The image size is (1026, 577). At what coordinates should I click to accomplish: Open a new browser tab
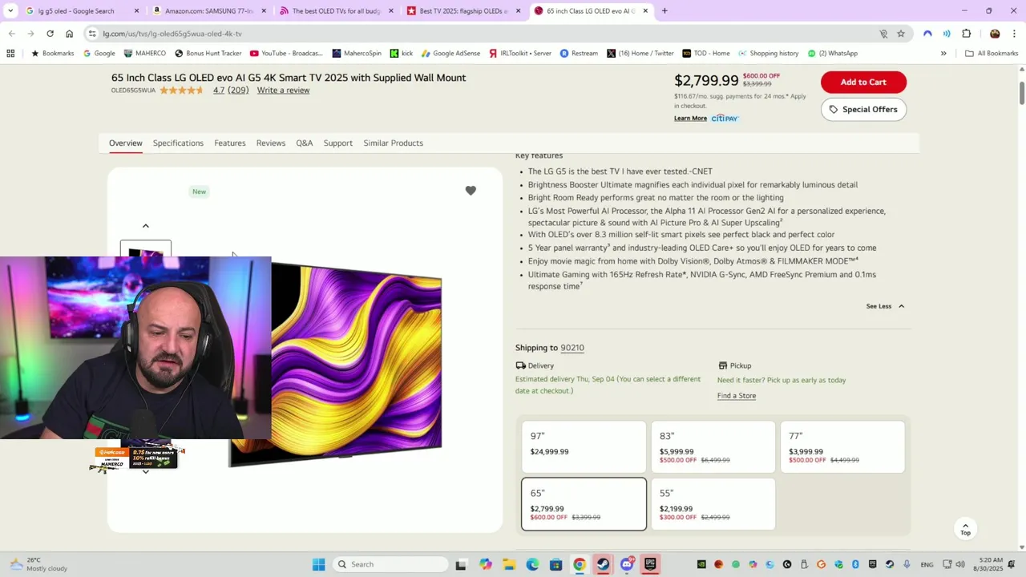[x=664, y=11]
